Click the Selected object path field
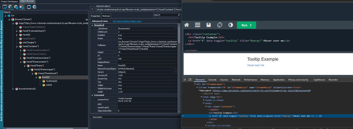 138,10
